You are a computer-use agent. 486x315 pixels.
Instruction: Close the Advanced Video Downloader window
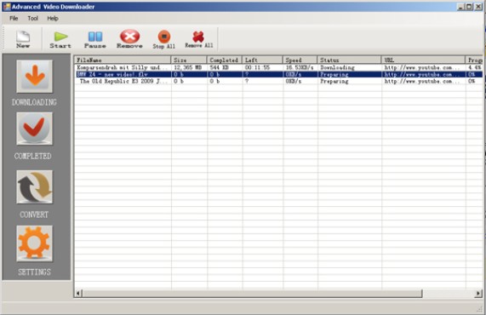[x=478, y=7]
